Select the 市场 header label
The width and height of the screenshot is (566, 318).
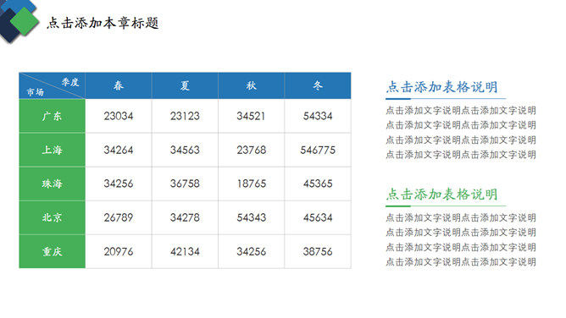pyautogui.click(x=36, y=92)
